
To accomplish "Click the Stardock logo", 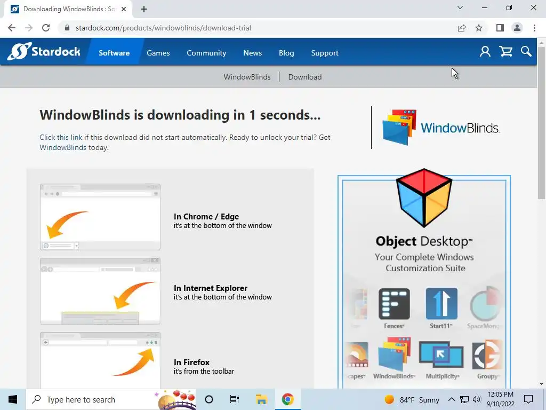I will pos(44,52).
